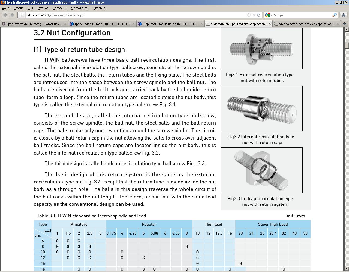Screen dimensions: 349x272
Task: Close the Трапецеидальные винты tab
Action: (133, 24)
